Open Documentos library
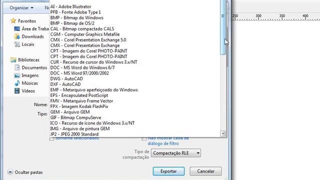The width and height of the screenshot is (320, 180). point(30,67)
